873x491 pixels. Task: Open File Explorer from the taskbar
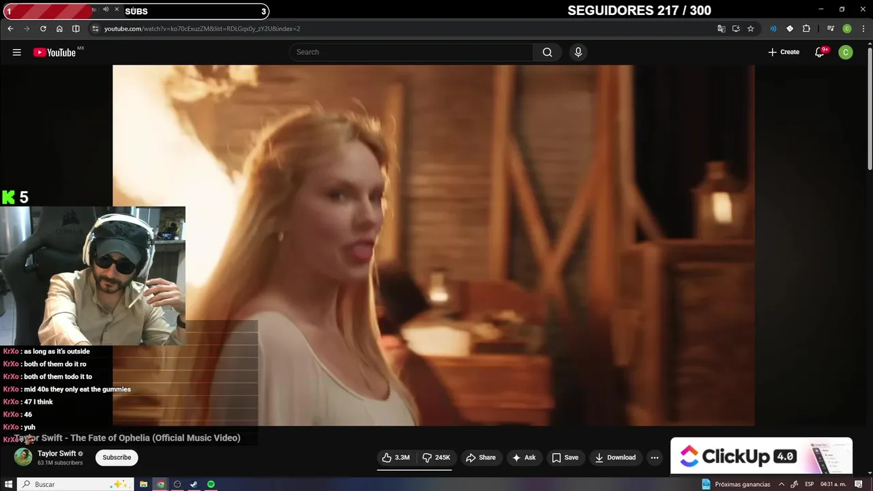tap(144, 484)
